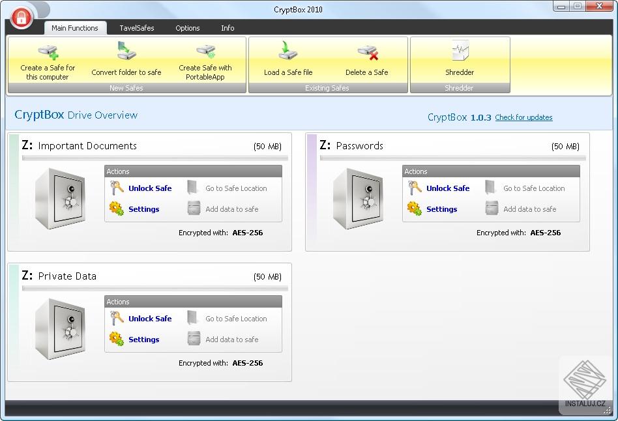The height and width of the screenshot is (421, 618).
Task: Click Go to Safe Location for Private Data
Action: point(236,319)
